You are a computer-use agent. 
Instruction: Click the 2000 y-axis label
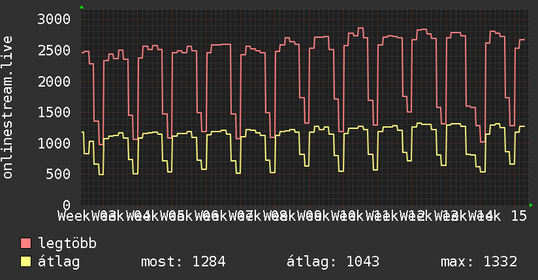tap(54, 81)
